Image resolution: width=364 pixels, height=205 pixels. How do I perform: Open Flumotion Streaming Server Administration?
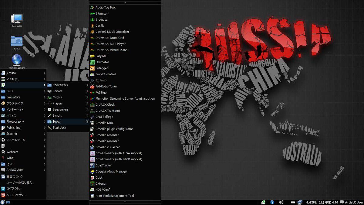pyautogui.click(x=125, y=98)
